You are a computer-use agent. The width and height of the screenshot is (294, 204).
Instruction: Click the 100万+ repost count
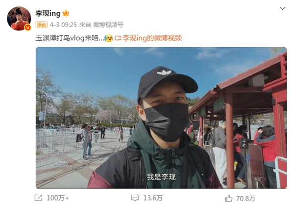[58, 198]
